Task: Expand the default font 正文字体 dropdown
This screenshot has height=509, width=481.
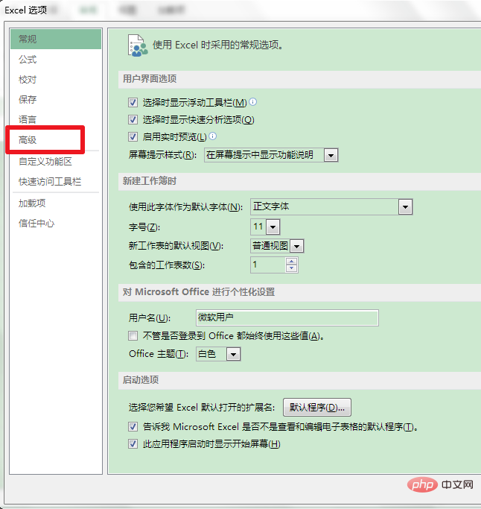Action: (405, 206)
